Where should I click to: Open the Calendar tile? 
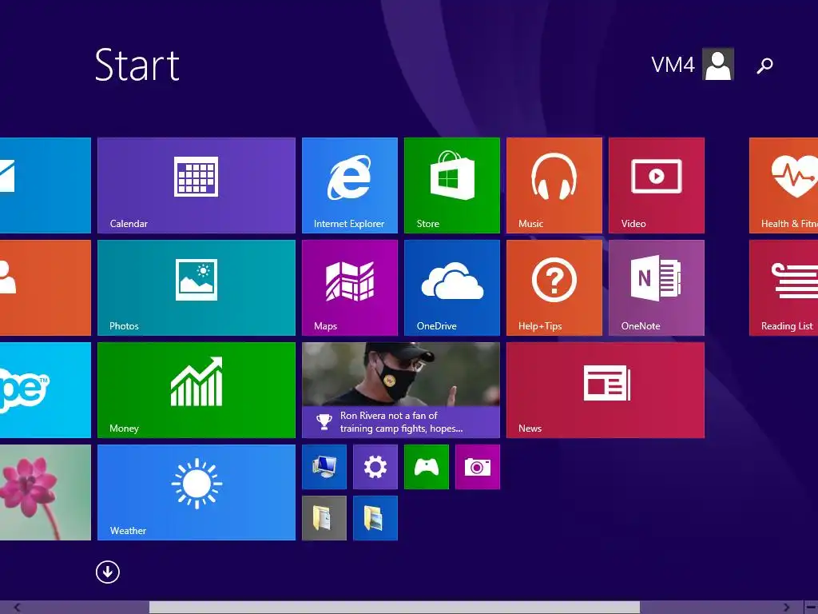(197, 185)
